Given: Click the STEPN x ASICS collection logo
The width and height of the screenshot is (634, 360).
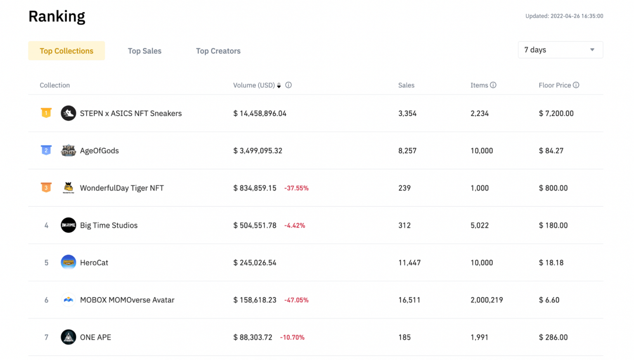Looking at the screenshot, I should [x=69, y=113].
